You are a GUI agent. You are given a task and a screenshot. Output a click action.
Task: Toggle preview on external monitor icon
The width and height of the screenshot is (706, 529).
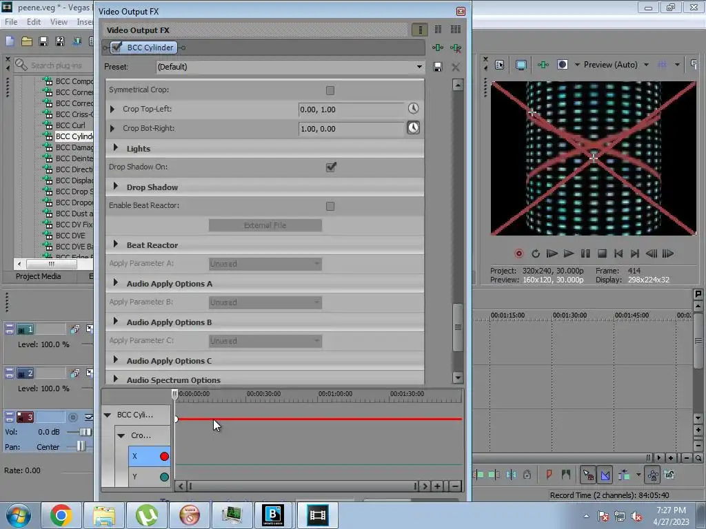point(521,65)
